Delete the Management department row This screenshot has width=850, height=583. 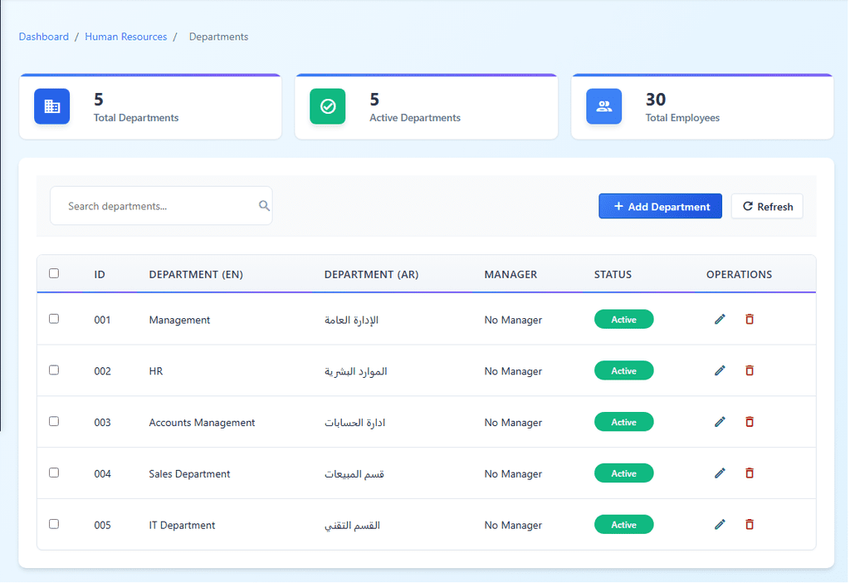(x=750, y=319)
